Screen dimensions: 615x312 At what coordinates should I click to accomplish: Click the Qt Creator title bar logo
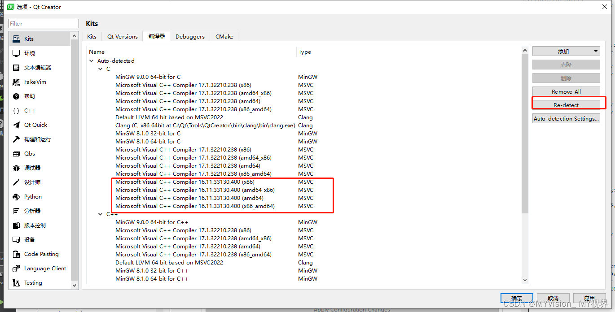click(x=11, y=7)
